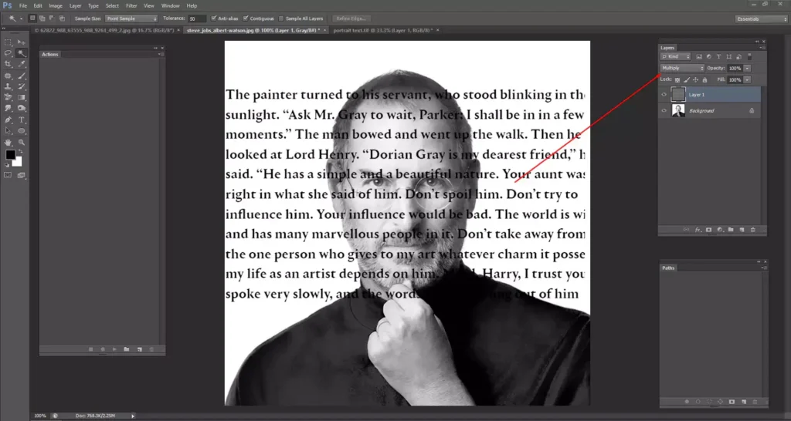
Task: Open the Layers panel flyout menu
Action: point(762,48)
